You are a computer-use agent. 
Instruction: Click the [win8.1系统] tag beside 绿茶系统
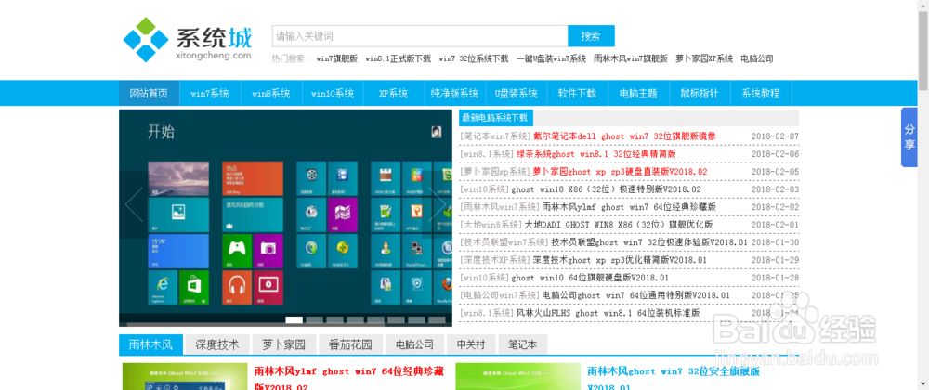(x=487, y=154)
